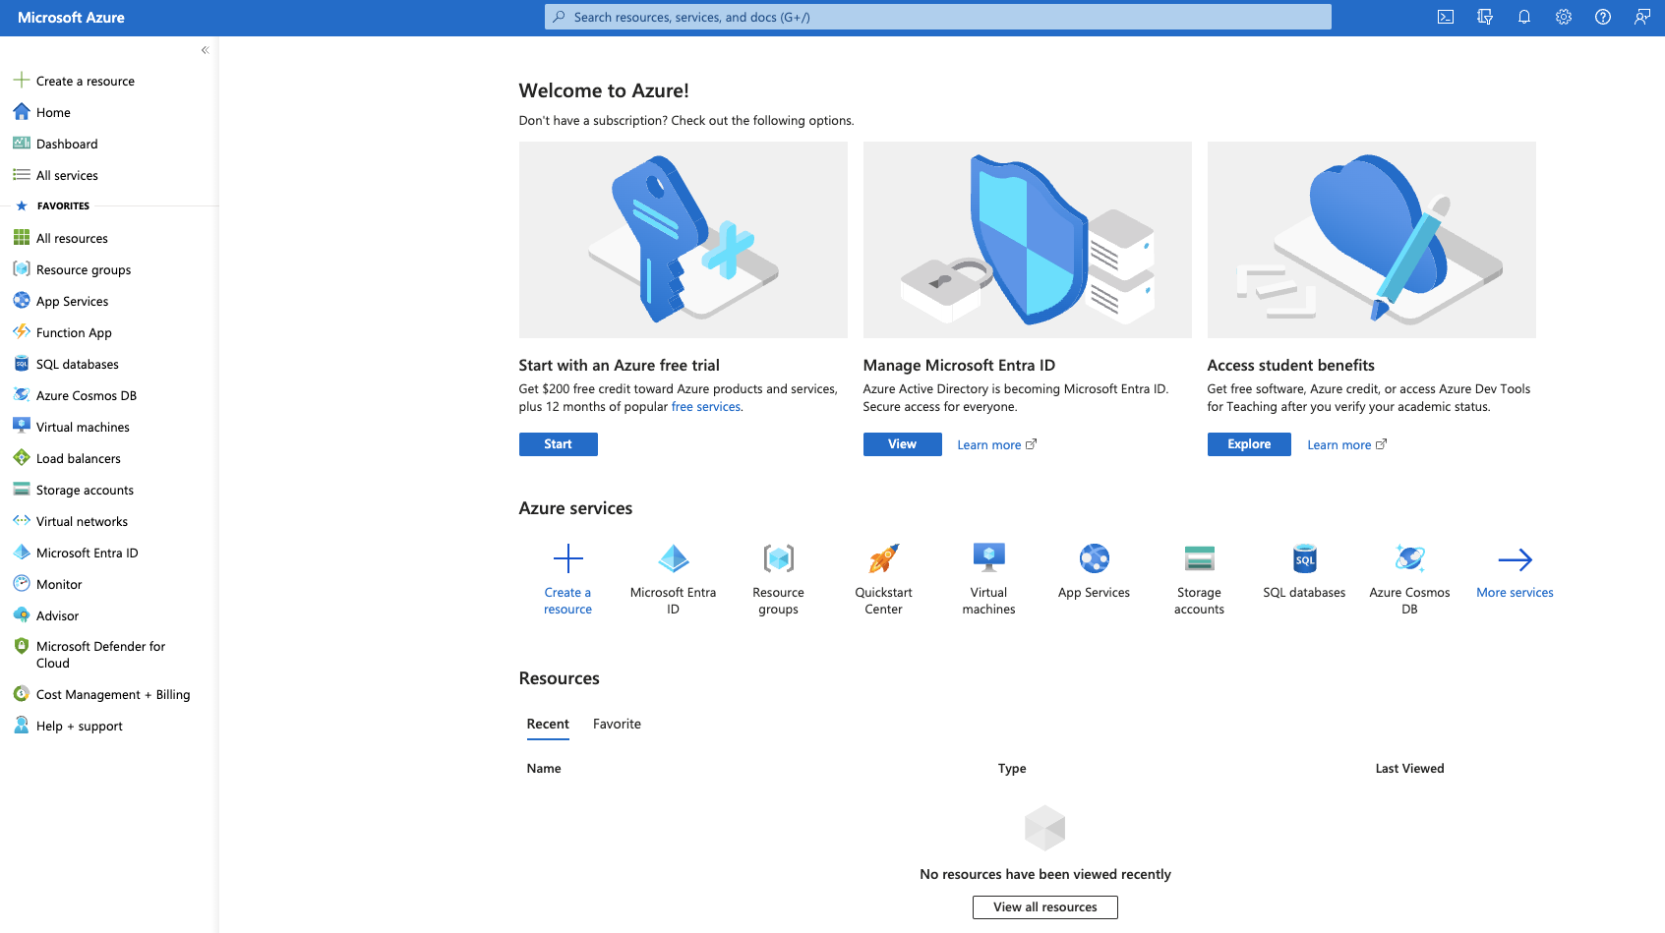
Task: Open the portal settings gear
Action: (1564, 17)
